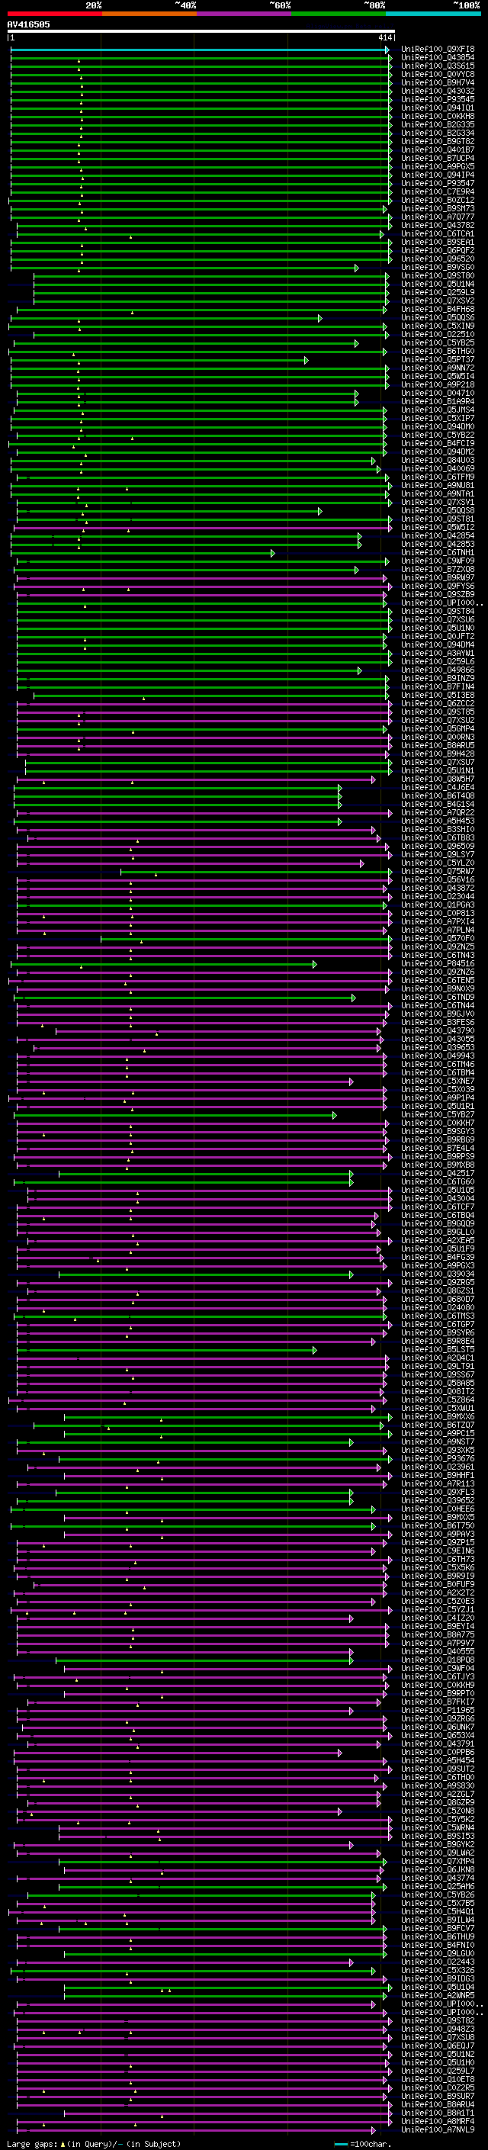Click the green alignment bar for UniRef100_C6TCA1

[201, 235]
